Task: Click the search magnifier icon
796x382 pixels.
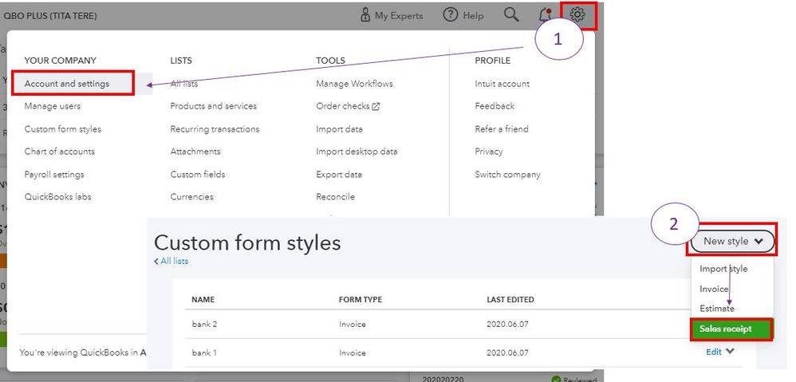Action: click(x=511, y=15)
